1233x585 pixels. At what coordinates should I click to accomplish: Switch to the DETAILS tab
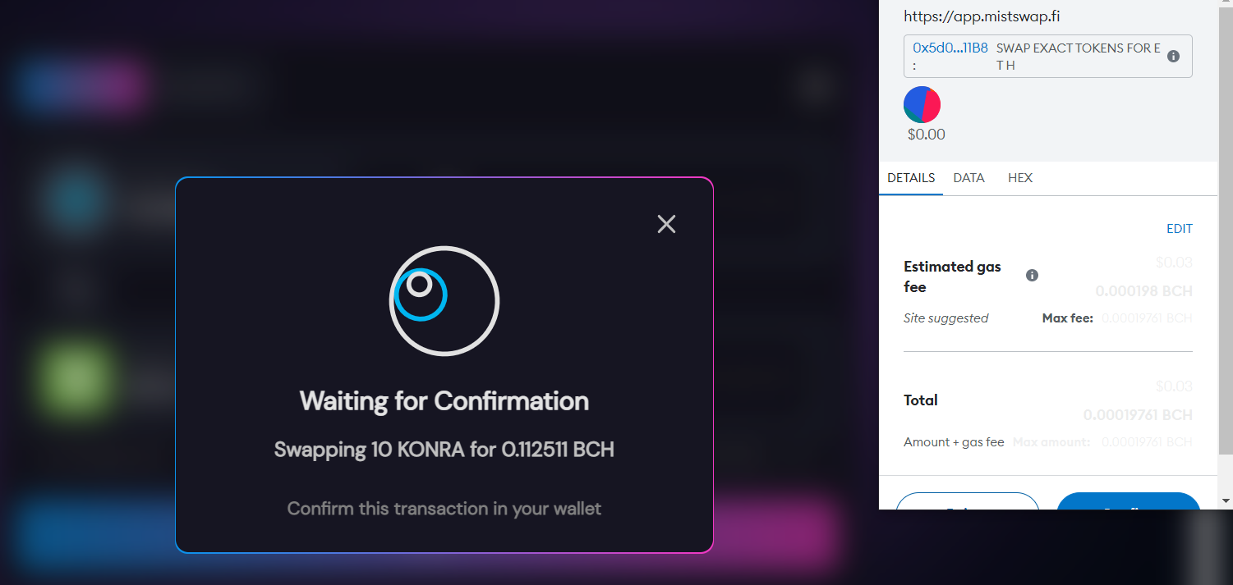click(911, 178)
